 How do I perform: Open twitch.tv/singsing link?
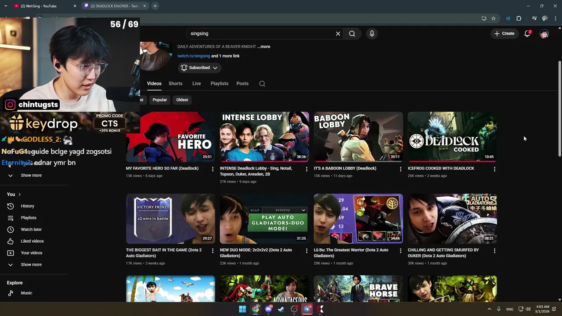[194, 56]
